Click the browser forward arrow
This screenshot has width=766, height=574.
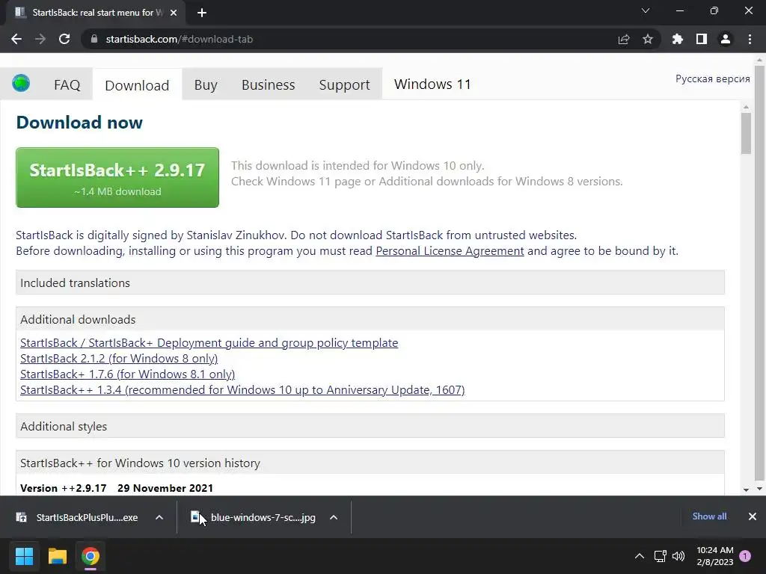coord(40,39)
